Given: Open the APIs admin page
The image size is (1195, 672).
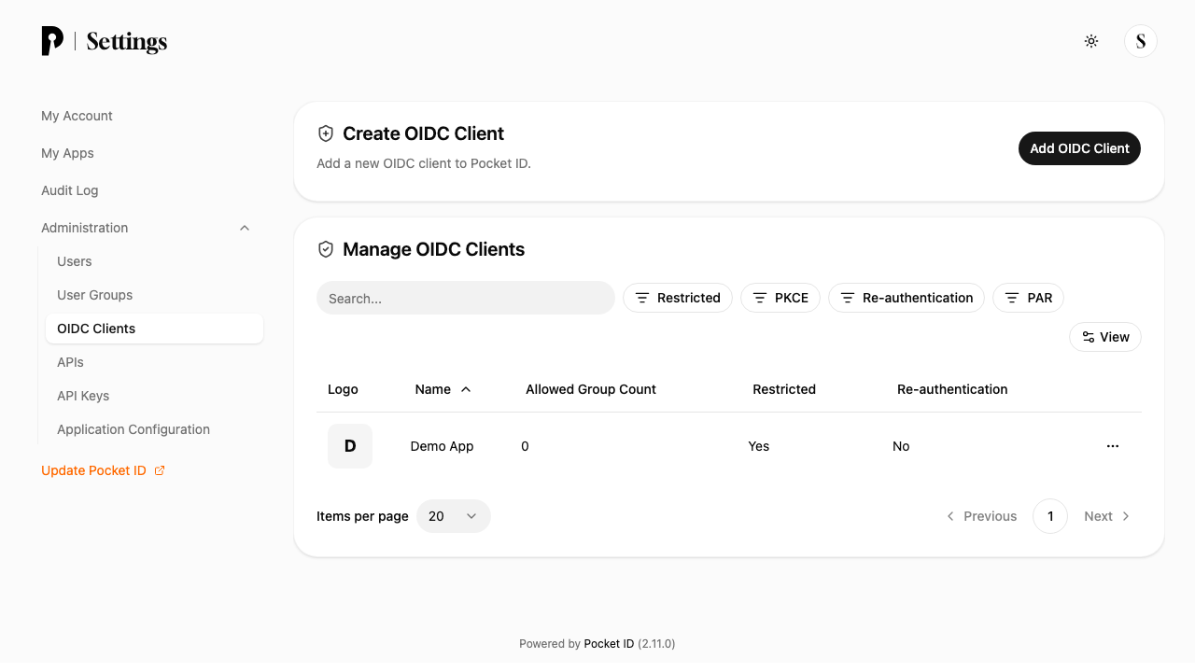Looking at the screenshot, I should point(70,362).
